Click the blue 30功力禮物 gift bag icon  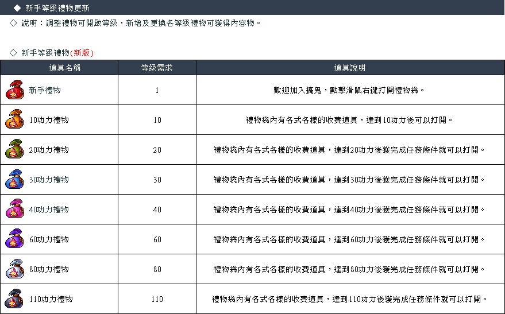pyautogui.click(x=15, y=179)
